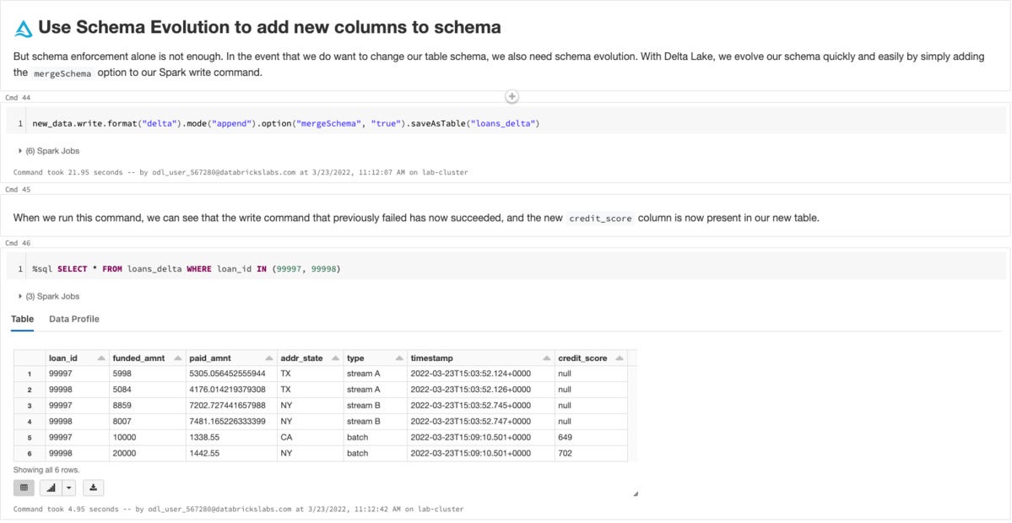
Task: Click paid_amnt value 5305.056452555944
Action: point(227,374)
